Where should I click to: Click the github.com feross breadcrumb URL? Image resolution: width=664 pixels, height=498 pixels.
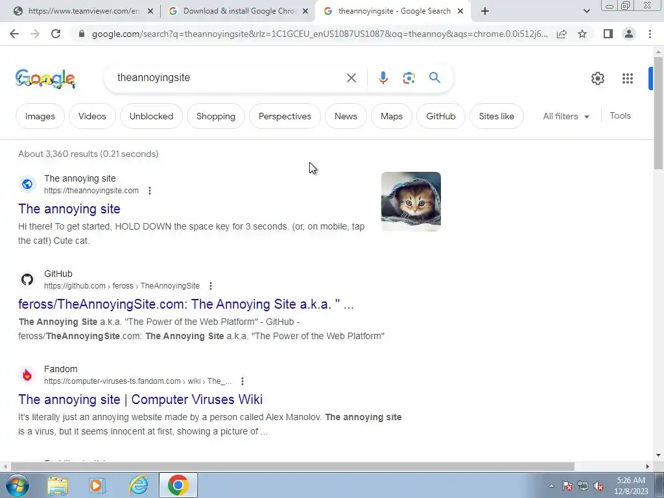pos(122,286)
